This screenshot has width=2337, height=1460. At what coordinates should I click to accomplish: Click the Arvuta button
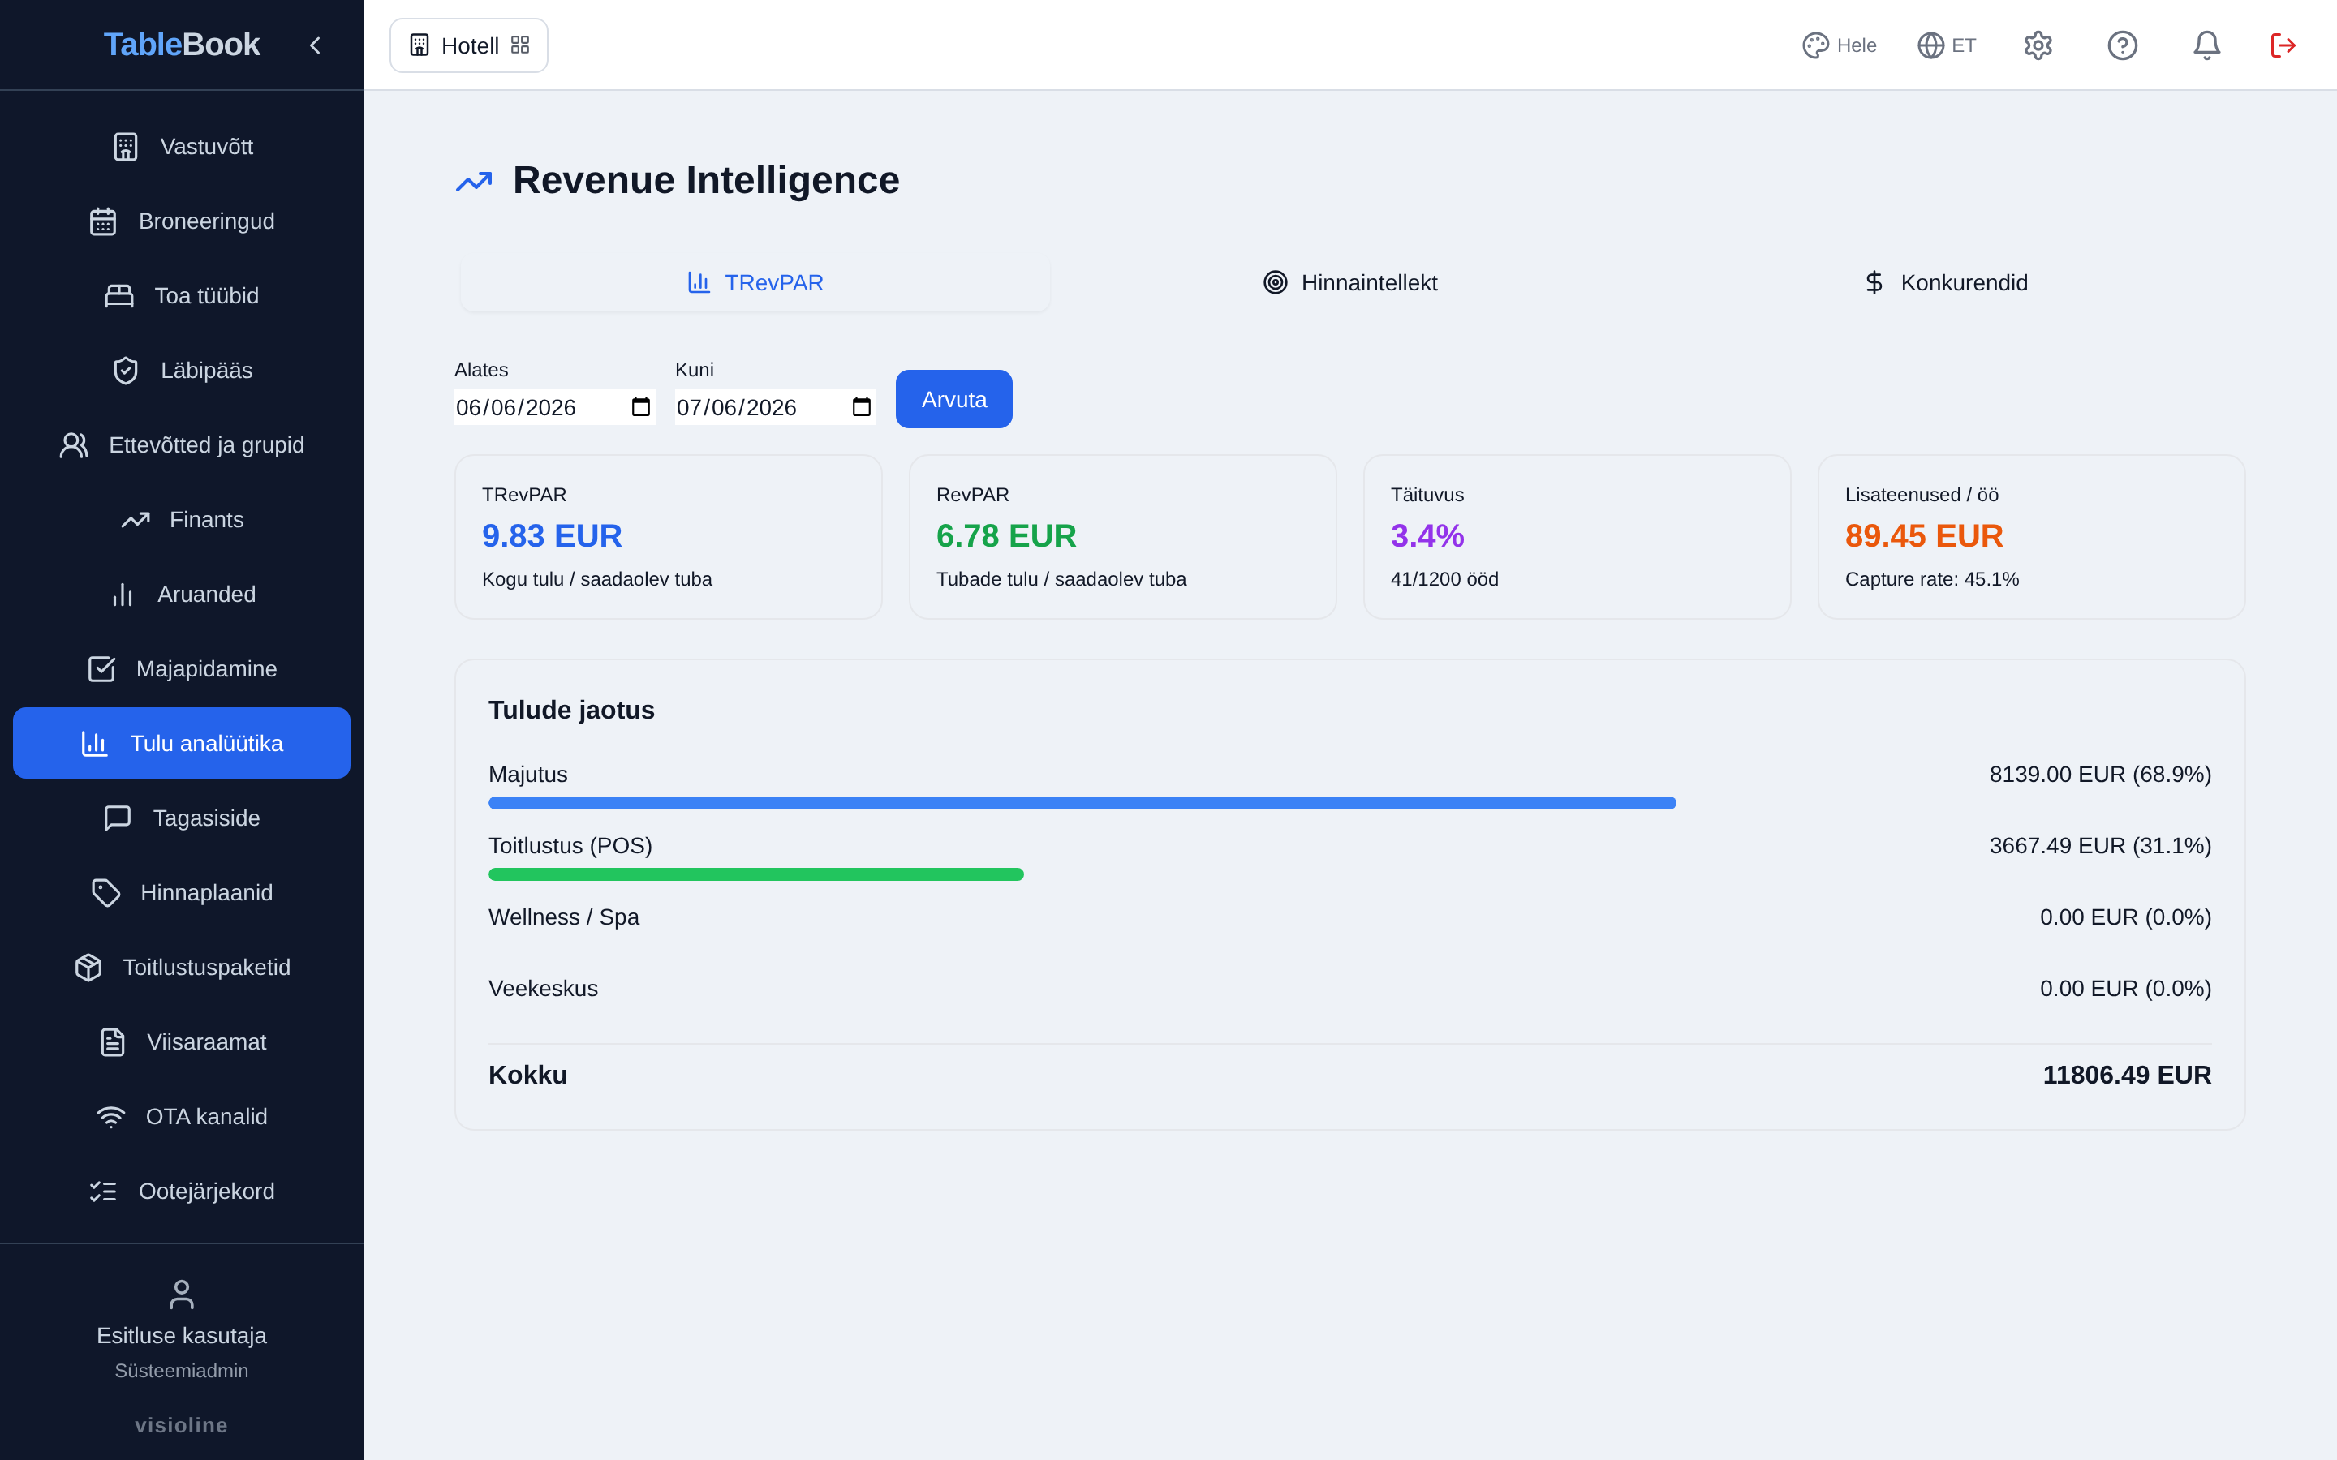pos(953,399)
